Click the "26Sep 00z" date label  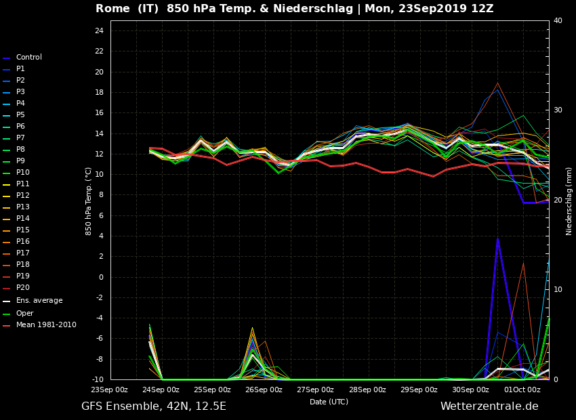coord(264,390)
